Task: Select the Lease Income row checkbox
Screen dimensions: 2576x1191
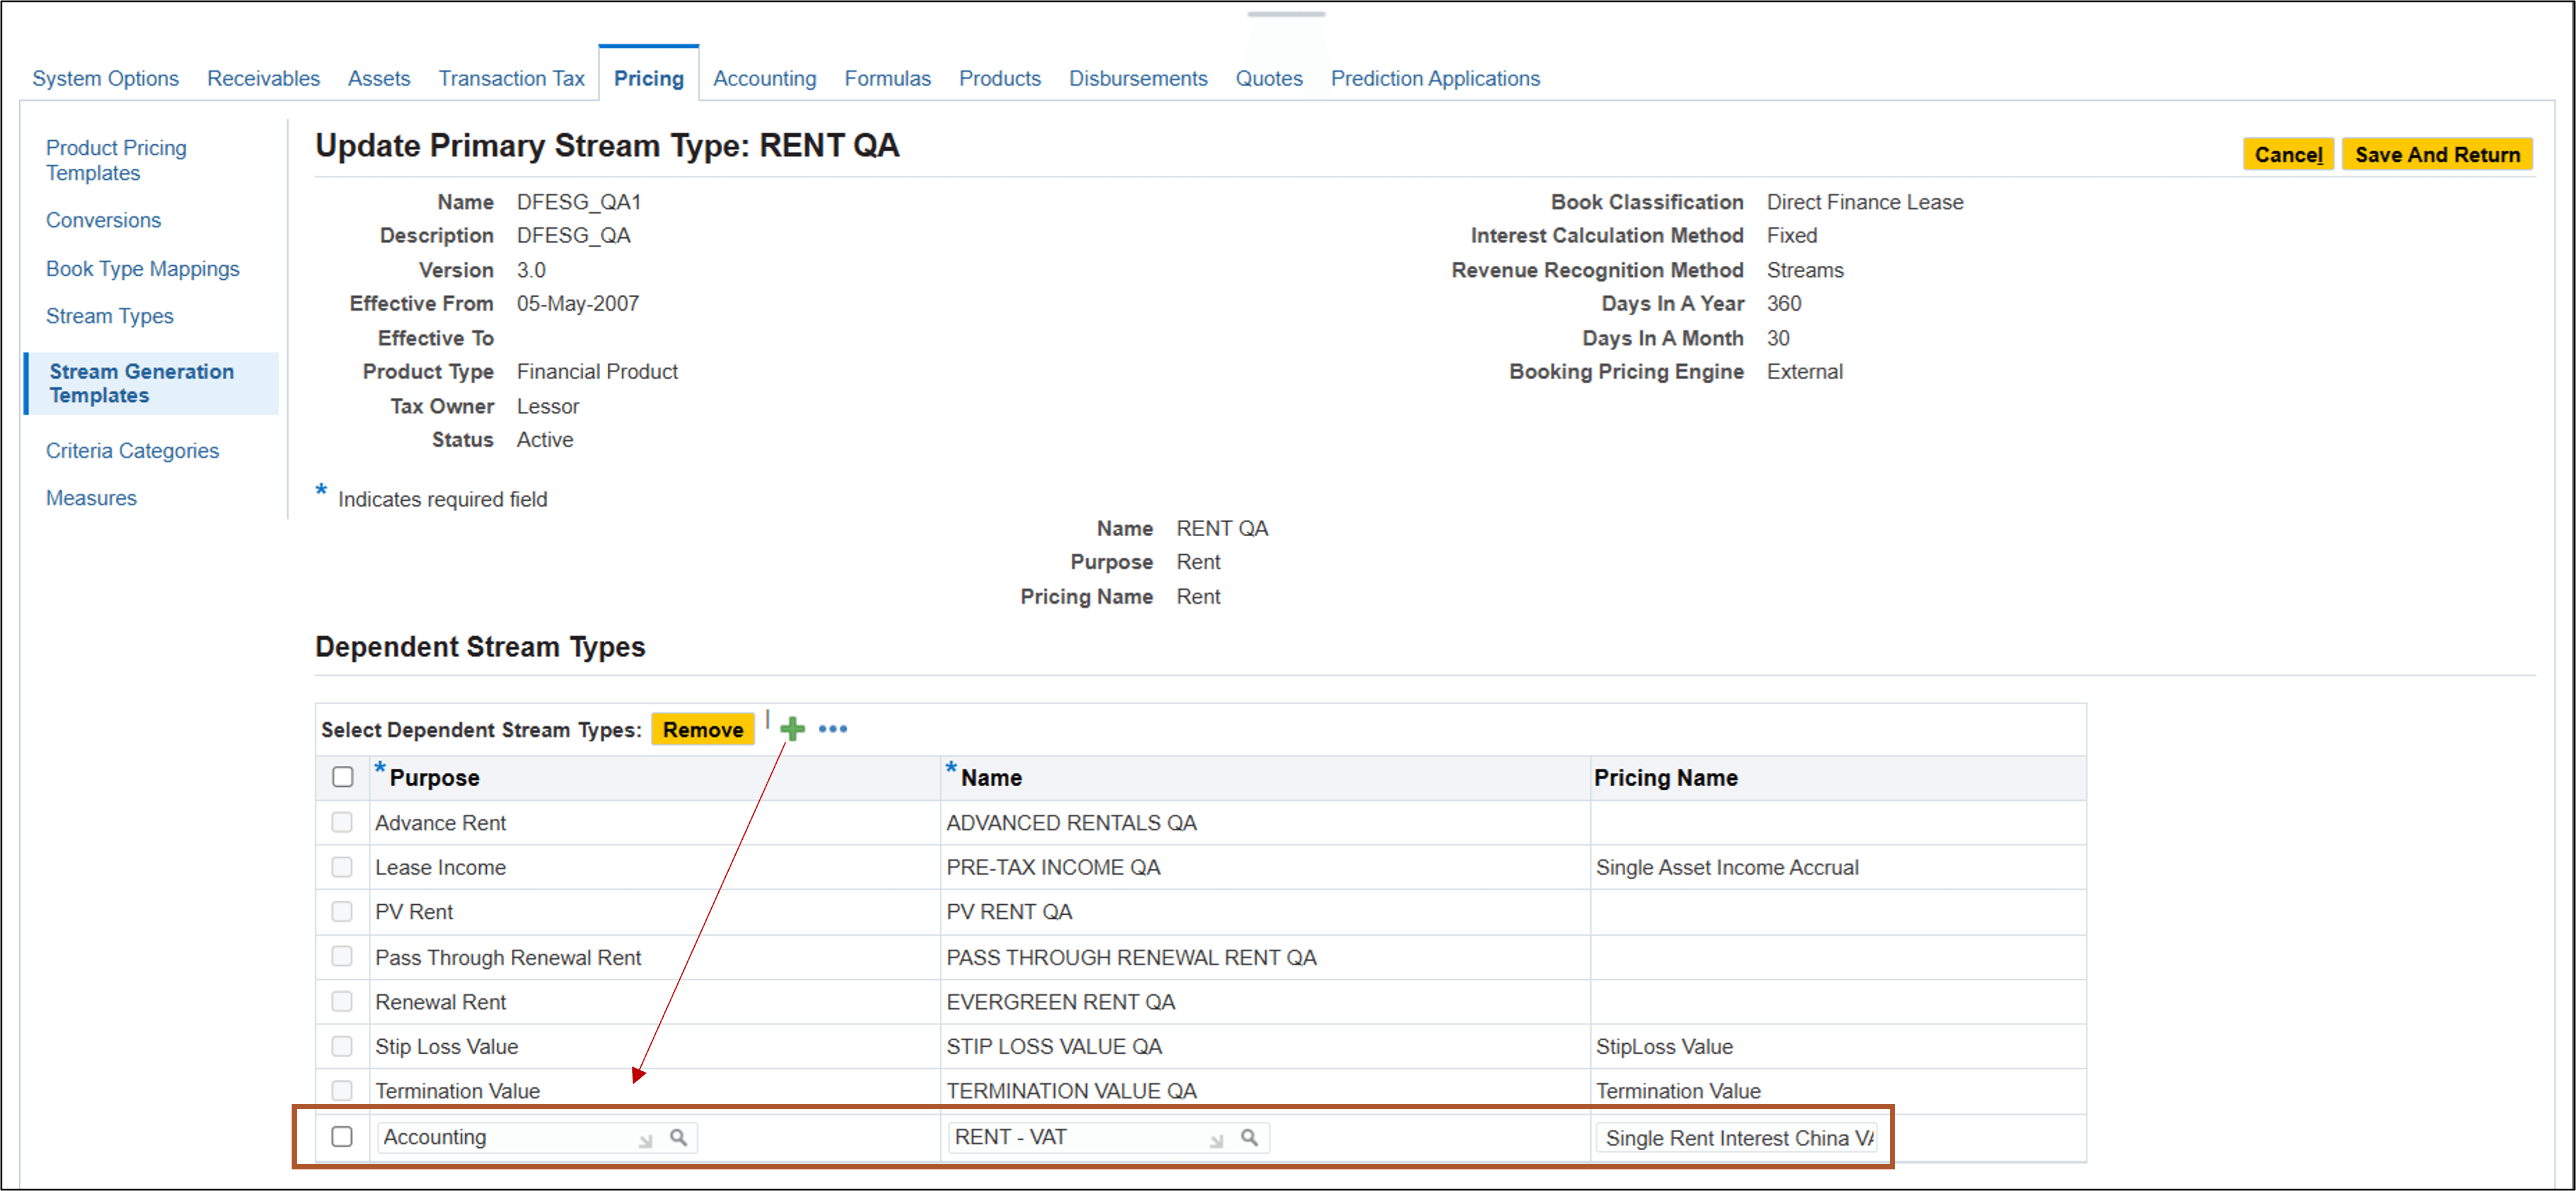Action: (x=342, y=866)
